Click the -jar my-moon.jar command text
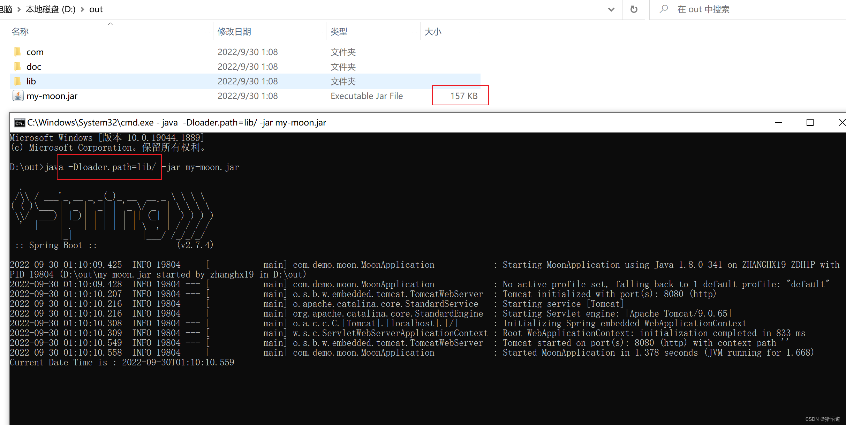This screenshot has height=425, width=846. pyautogui.click(x=201, y=167)
